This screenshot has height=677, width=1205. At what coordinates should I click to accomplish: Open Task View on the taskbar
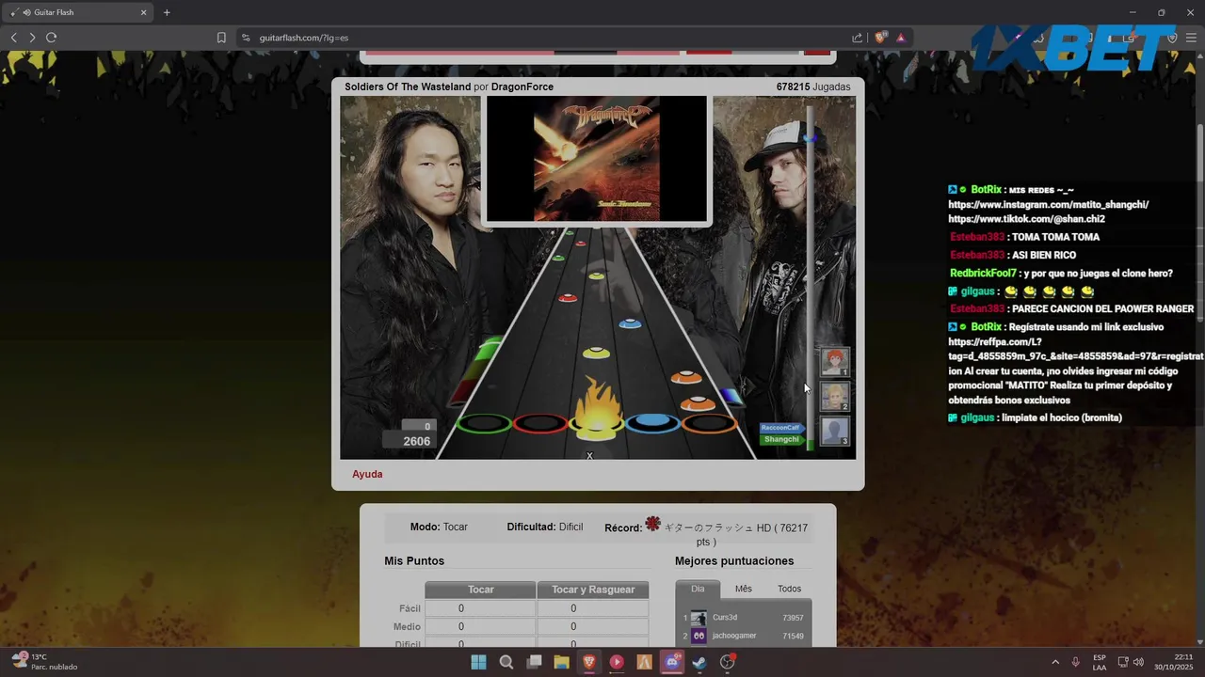[534, 662]
